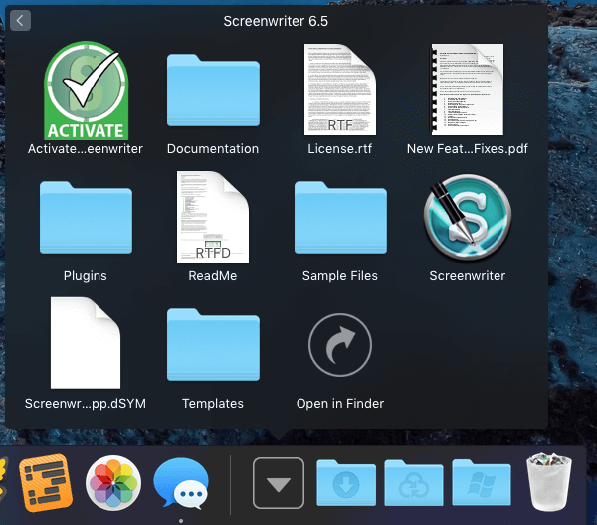Viewport: 597px width, 525px height.
Task: Click the Documentation label text
Action: (x=213, y=149)
